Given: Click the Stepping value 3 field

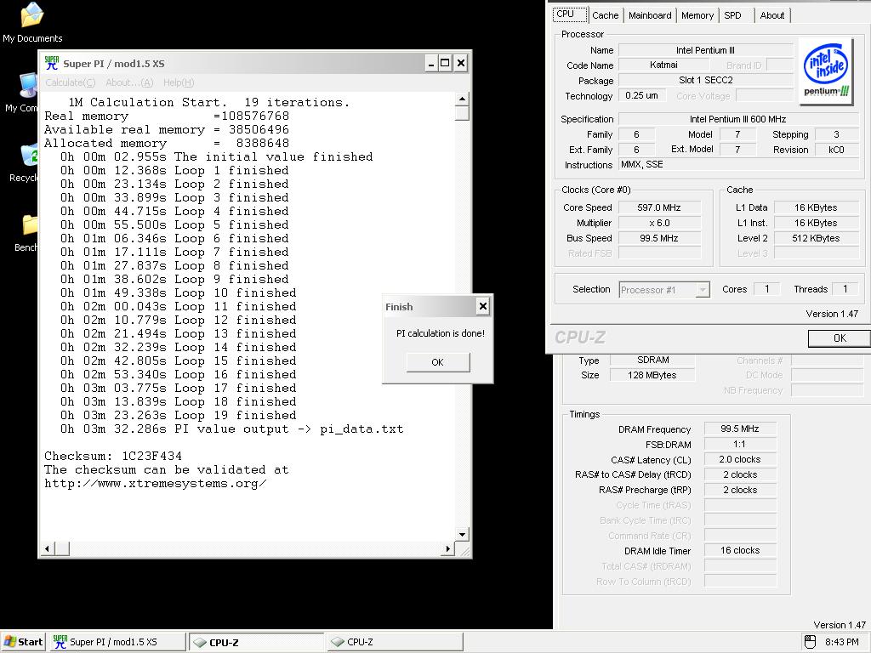Looking at the screenshot, I should click(x=836, y=134).
